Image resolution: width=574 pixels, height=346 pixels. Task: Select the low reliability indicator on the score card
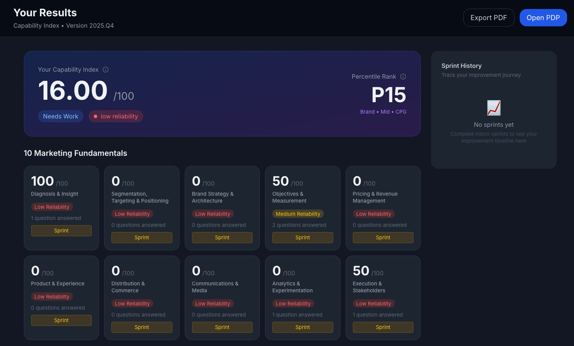click(x=116, y=116)
